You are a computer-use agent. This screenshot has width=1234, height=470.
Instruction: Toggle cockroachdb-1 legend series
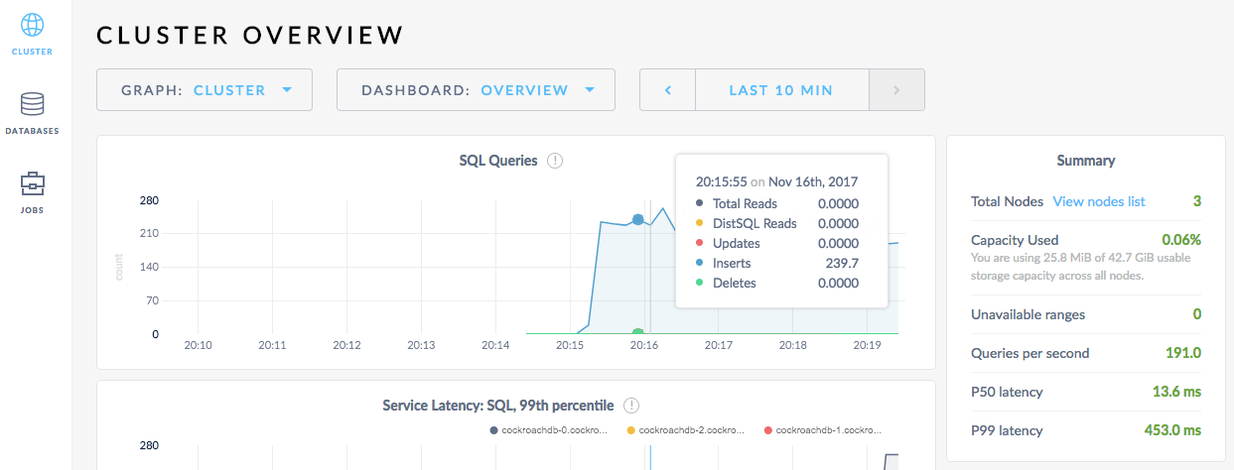pos(824,430)
